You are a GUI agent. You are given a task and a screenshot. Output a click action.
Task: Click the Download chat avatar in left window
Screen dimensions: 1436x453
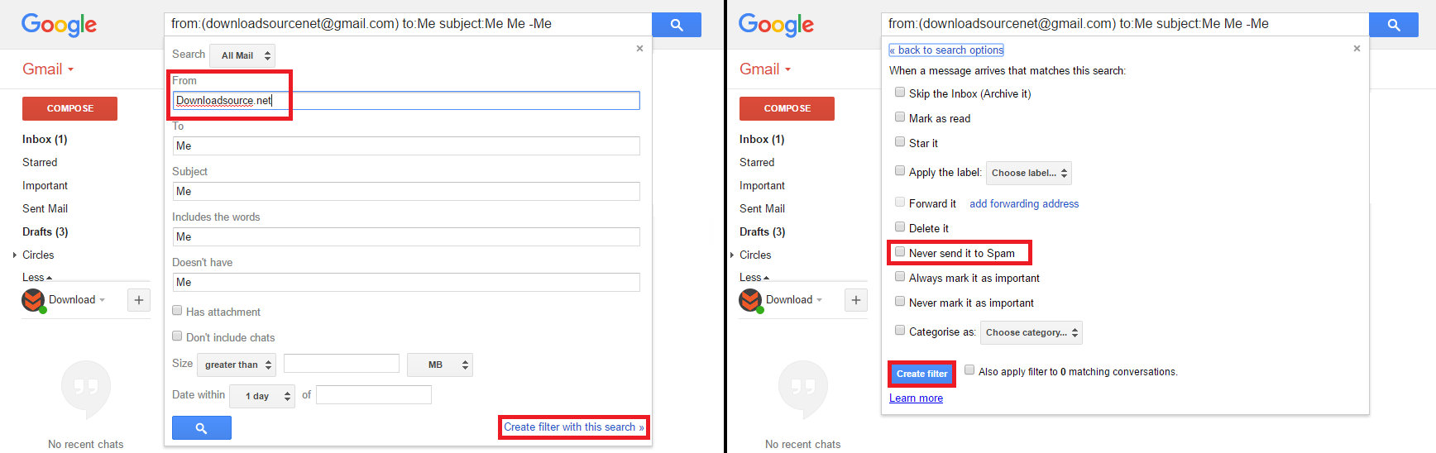coord(33,300)
